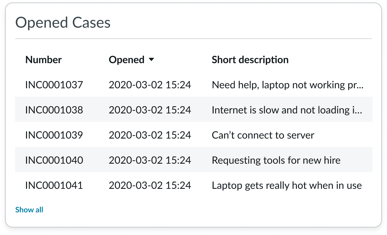Click the sort arrow beside Opened
Viewport: 387px width, 235px height.
click(x=151, y=60)
